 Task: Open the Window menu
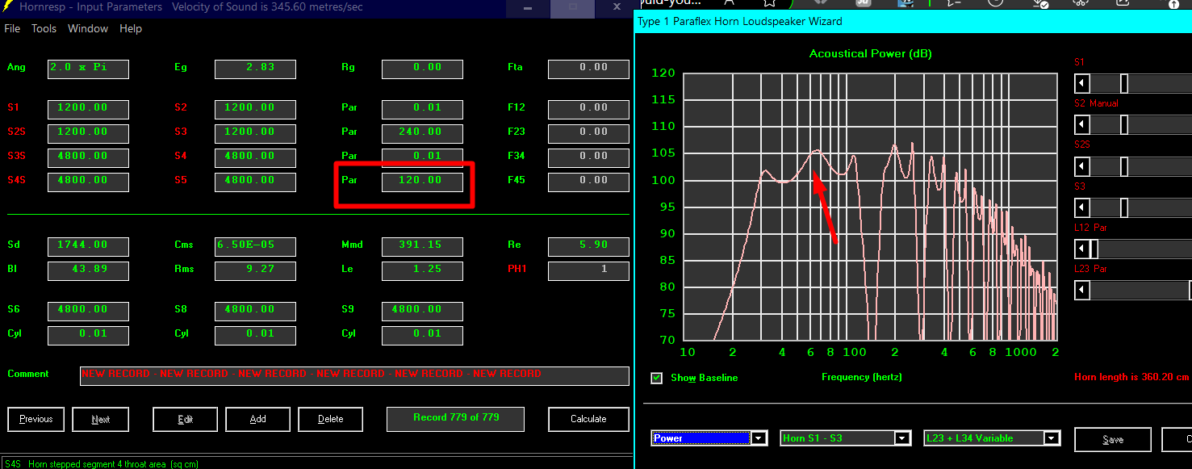click(88, 28)
